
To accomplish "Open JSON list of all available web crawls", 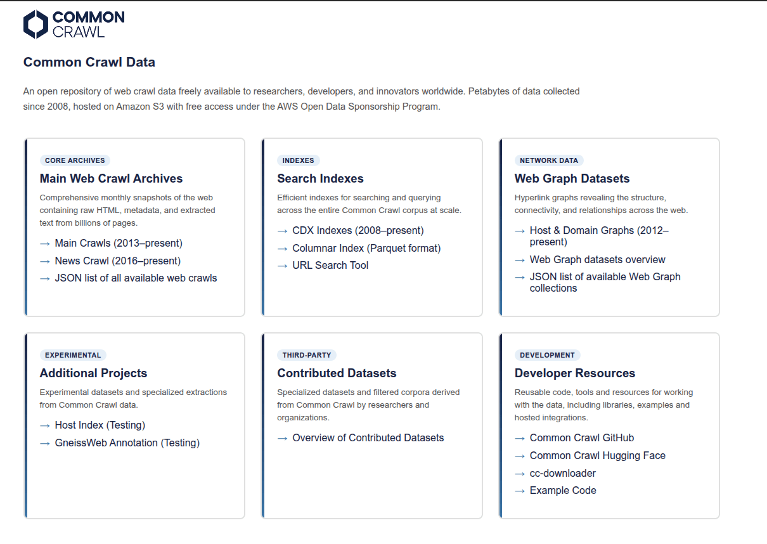I will click(136, 278).
